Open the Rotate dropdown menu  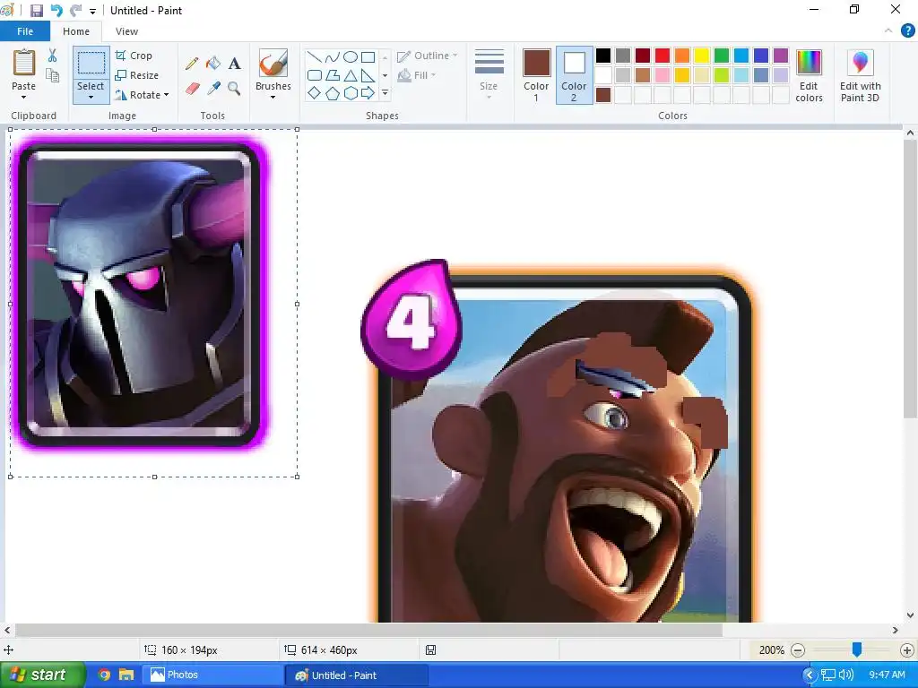point(142,95)
